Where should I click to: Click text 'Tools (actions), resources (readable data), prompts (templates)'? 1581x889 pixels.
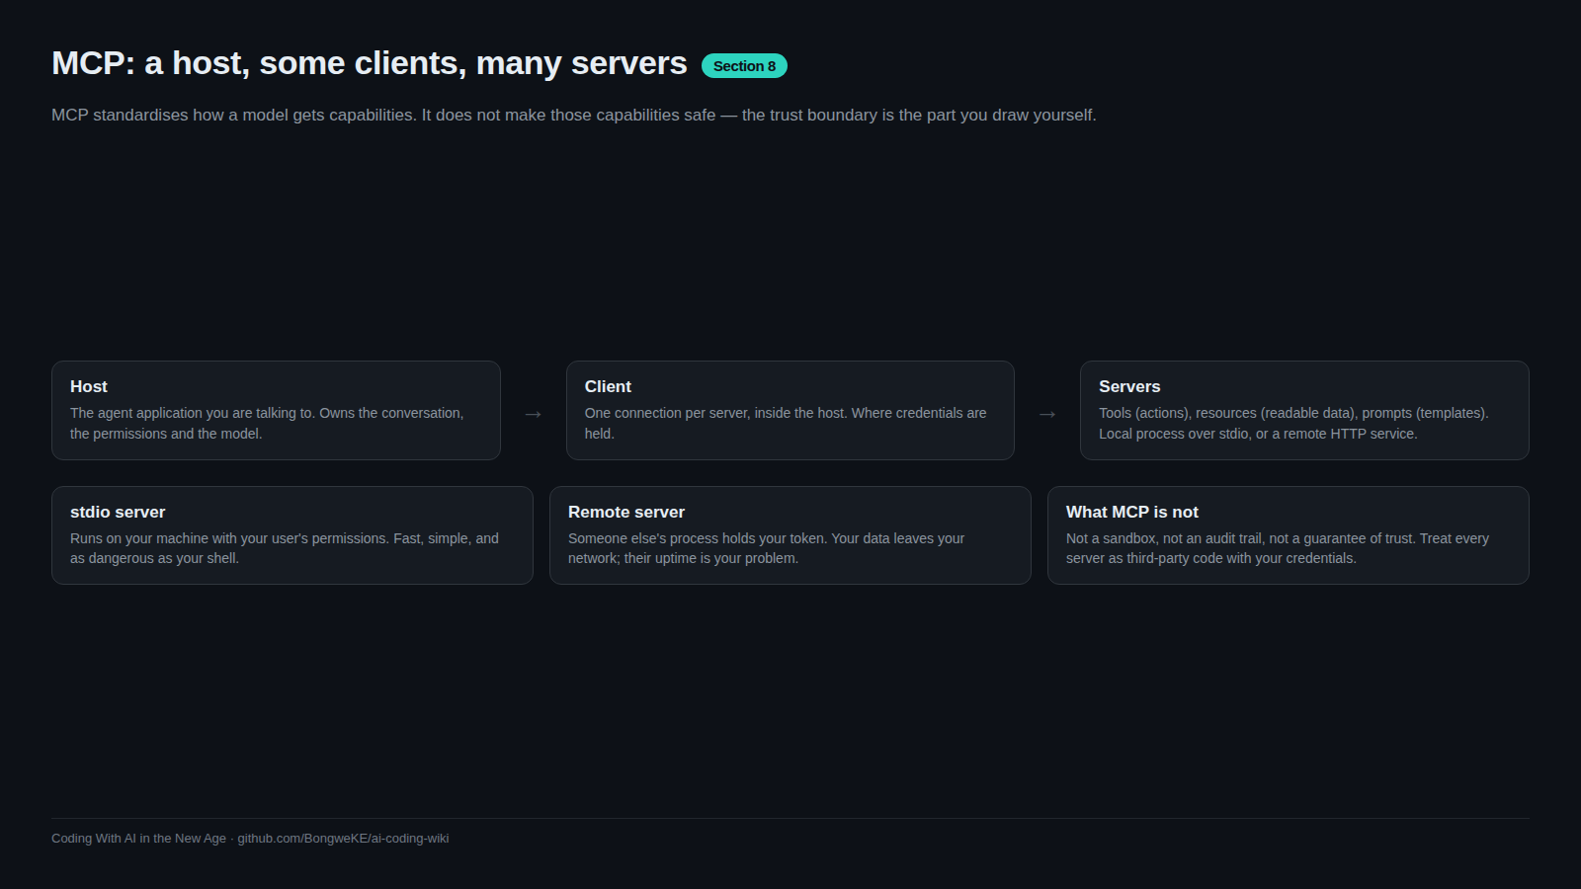click(1293, 413)
